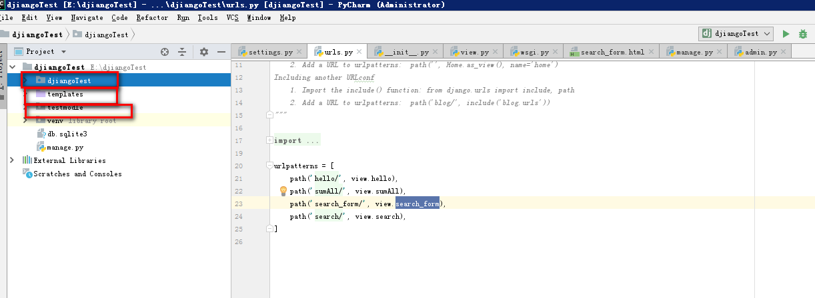Click the External Libraries bars icon
Image resolution: width=815 pixels, height=298 pixels.
pyautogui.click(x=27, y=160)
